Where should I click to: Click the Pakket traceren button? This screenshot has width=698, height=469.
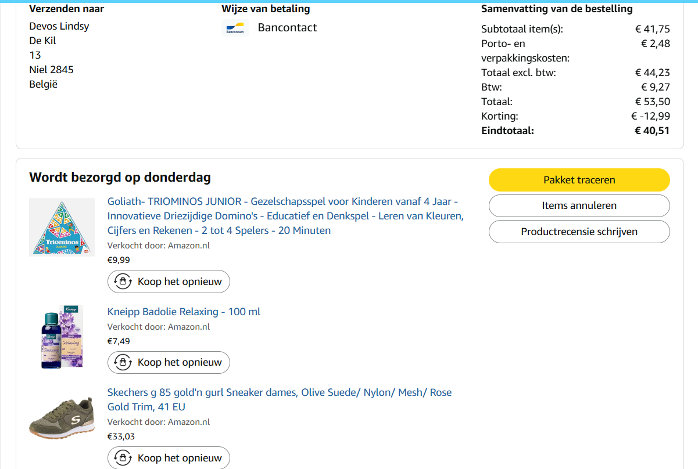pos(579,180)
